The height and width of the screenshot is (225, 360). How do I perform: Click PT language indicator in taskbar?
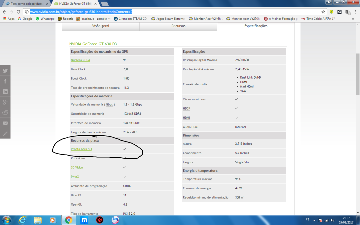pyautogui.click(x=307, y=219)
